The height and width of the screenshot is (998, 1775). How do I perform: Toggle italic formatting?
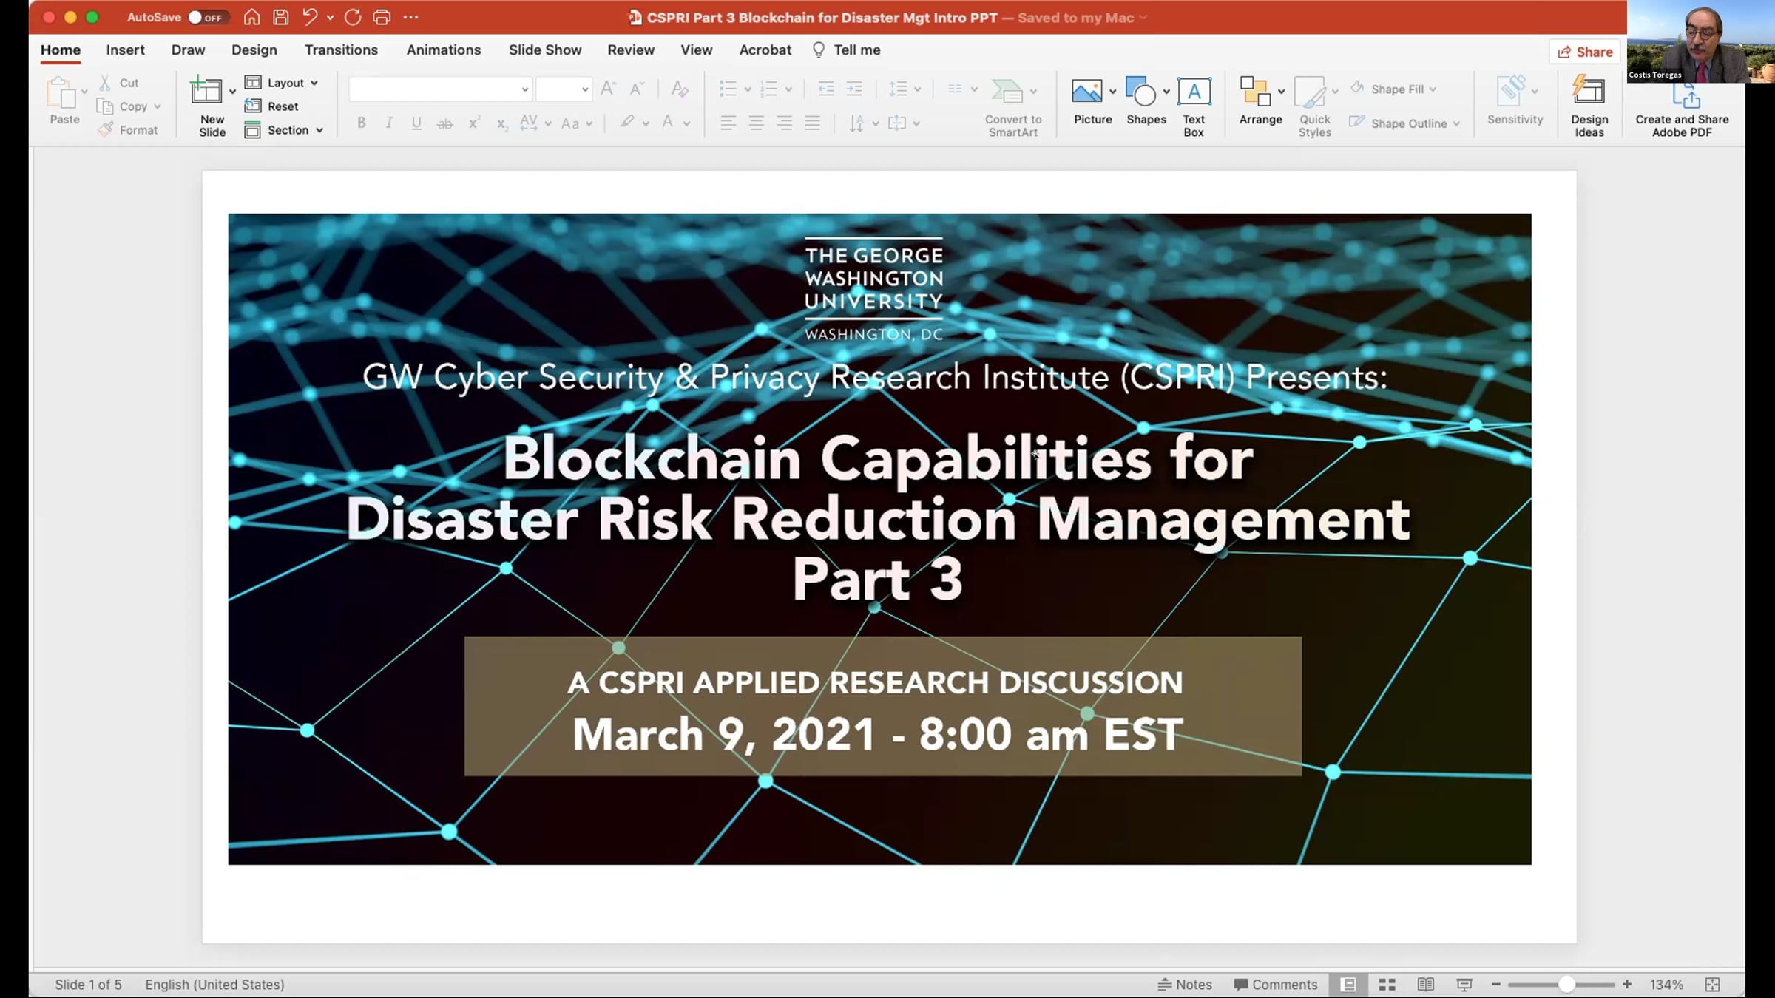(x=389, y=123)
